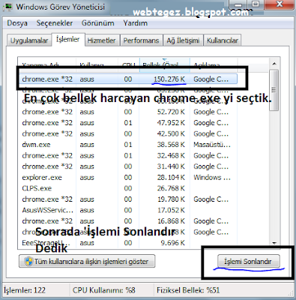Viewport: 296px width, 300px height.
Task: Click the 9.696 K memory value
Action: pyautogui.click(x=173, y=243)
